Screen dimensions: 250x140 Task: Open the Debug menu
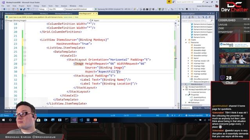[x=36, y=6]
